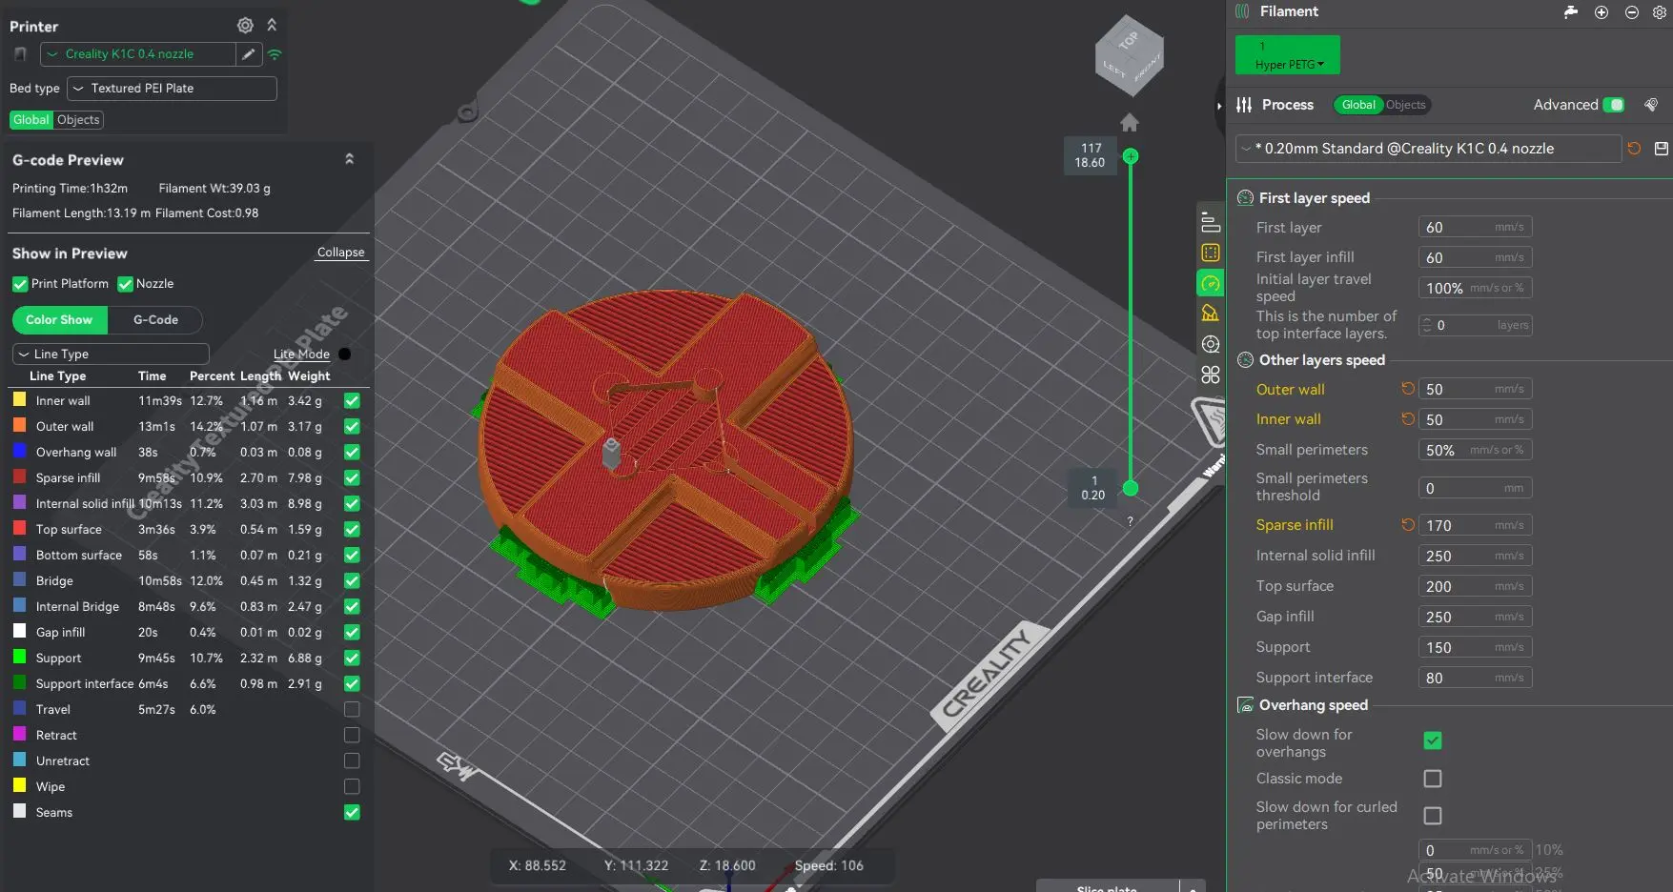Screen dimensions: 1673x892
Task: Open filament settings gear icon
Action: 1659,12
